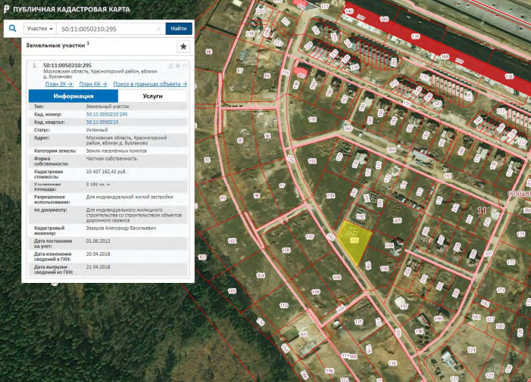Image resolution: width=531 pixels, height=382 pixels.
Task: Open cadastral quarter 50:11:0050210 link
Action: click(102, 122)
